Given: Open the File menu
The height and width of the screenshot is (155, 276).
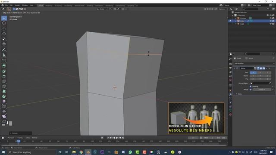Looking at the screenshot, I should (6, 5).
